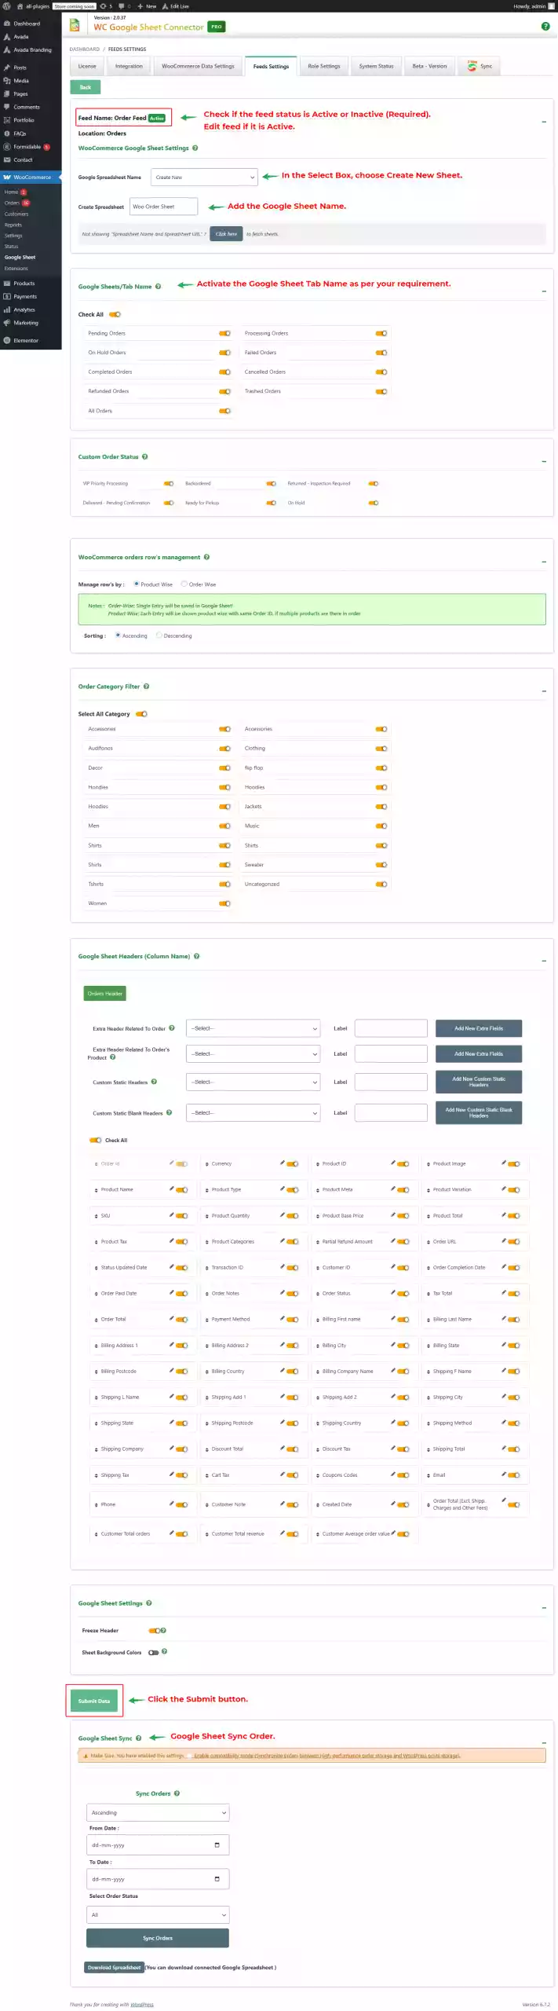558x2011 pixels.
Task: Click the From Date field
Action: [x=158, y=1844]
